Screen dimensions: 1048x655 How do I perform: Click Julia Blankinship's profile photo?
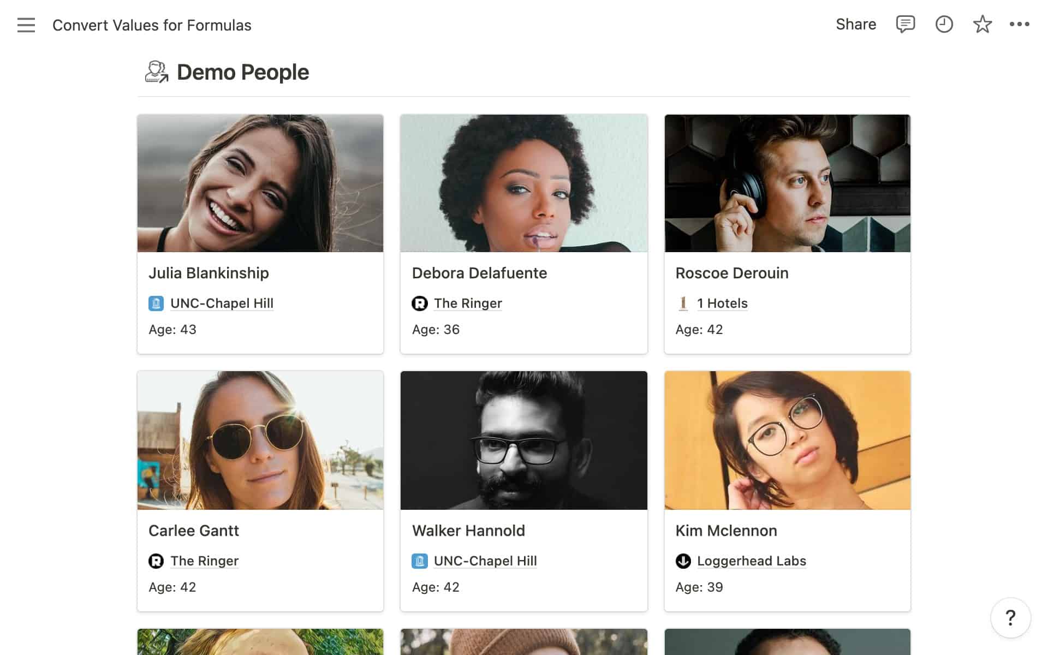click(x=260, y=183)
